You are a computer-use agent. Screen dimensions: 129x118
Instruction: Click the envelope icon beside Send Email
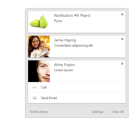pyautogui.click(x=35, y=98)
